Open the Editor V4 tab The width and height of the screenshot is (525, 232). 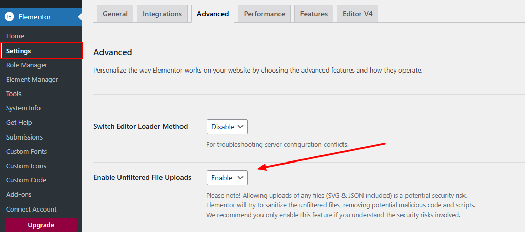[357, 14]
